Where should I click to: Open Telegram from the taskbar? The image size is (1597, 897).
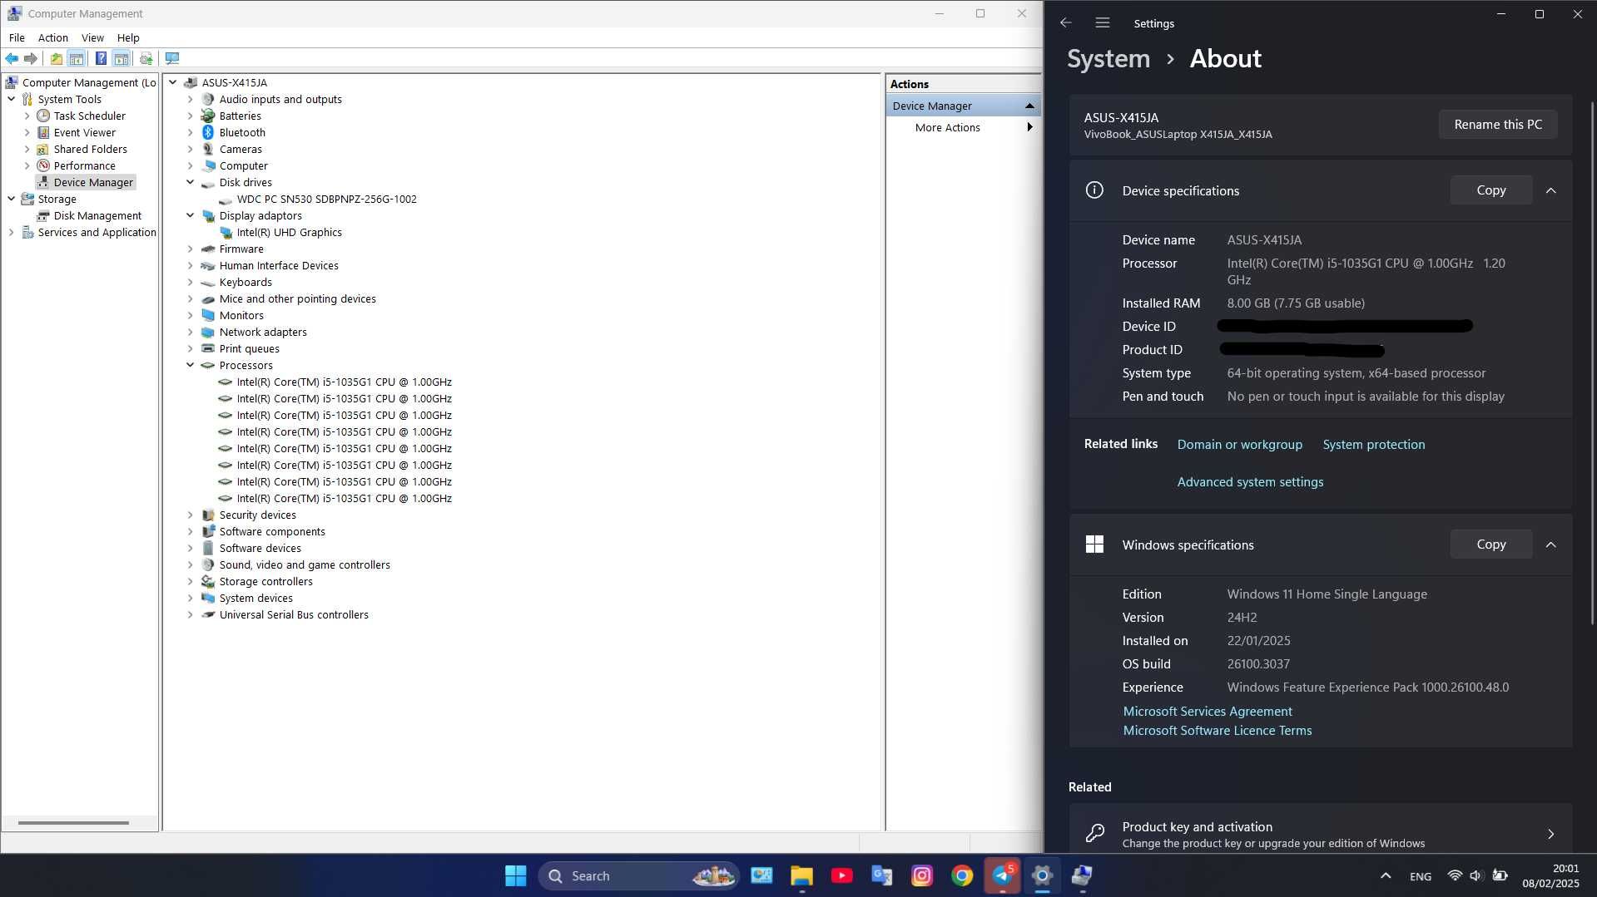pyautogui.click(x=1002, y=875)
